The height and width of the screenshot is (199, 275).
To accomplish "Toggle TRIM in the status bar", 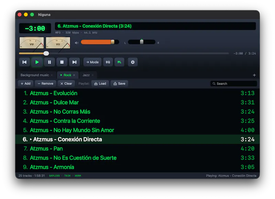I will [x=67, y=176].
